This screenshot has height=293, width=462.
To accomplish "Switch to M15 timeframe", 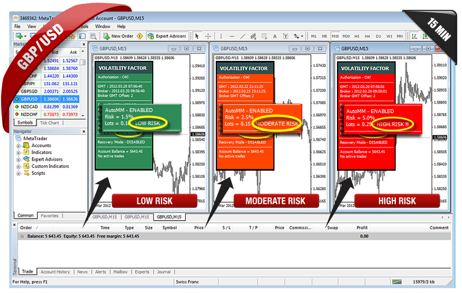I will [x=335, y=36].
